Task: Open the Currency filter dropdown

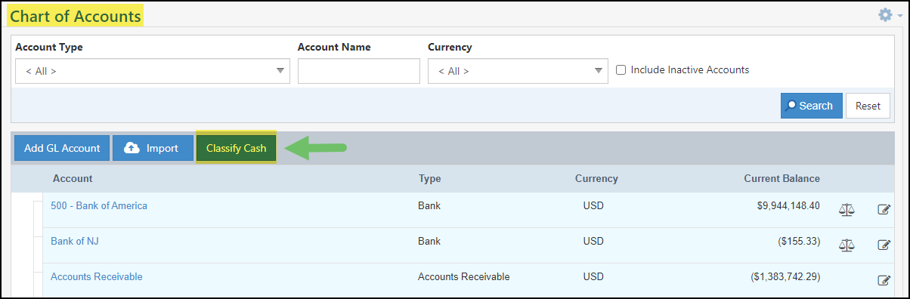Action: pos(518,71)
